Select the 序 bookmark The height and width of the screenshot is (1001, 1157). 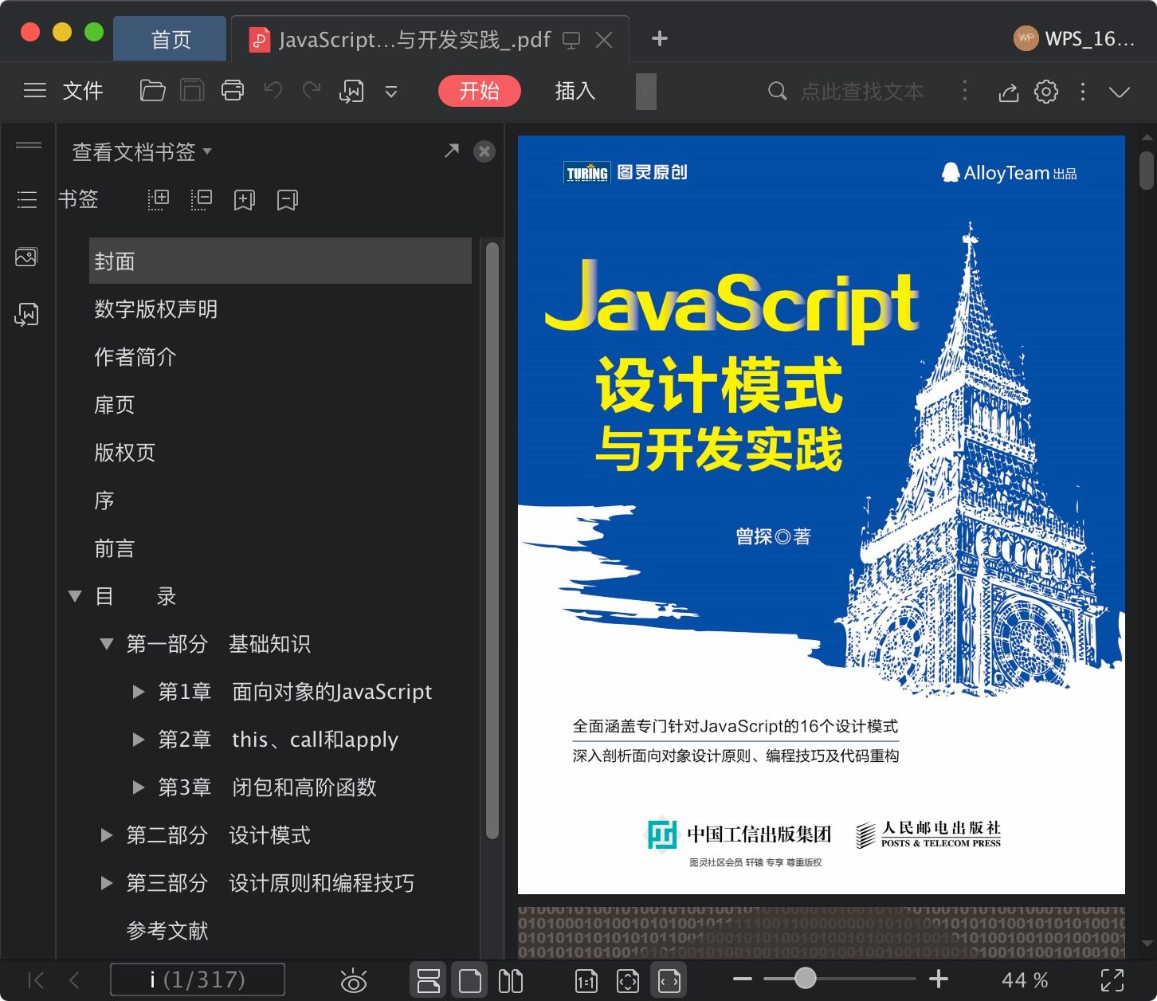pyautogui.click(x=104, y=500)
